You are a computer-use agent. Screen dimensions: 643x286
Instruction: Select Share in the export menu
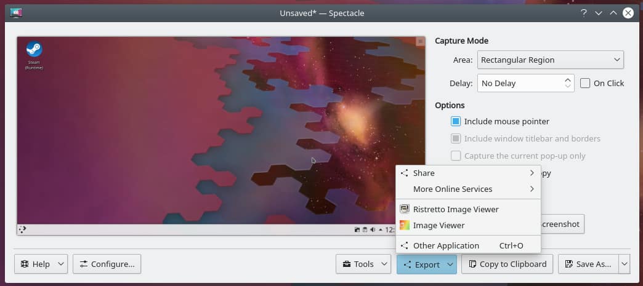(468, 173)
